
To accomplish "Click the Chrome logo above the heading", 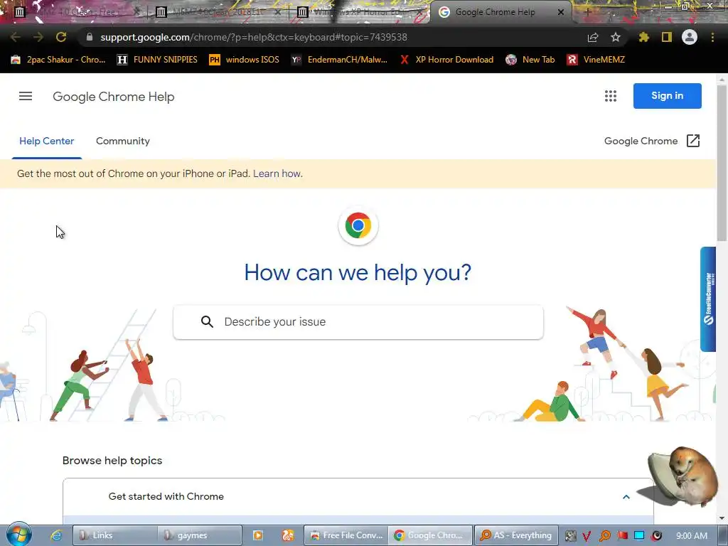I will click(358, 225).
